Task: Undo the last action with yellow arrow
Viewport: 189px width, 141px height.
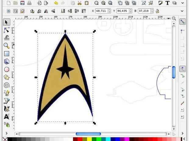Action: point(56,3)
